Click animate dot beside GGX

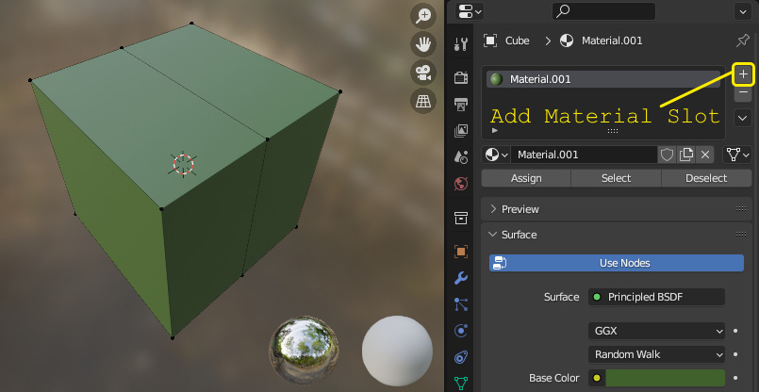pyautogui.click(x=735, y=331)
